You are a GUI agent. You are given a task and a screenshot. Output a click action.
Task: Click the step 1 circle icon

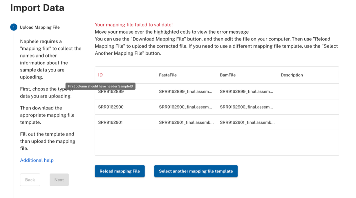14,27
